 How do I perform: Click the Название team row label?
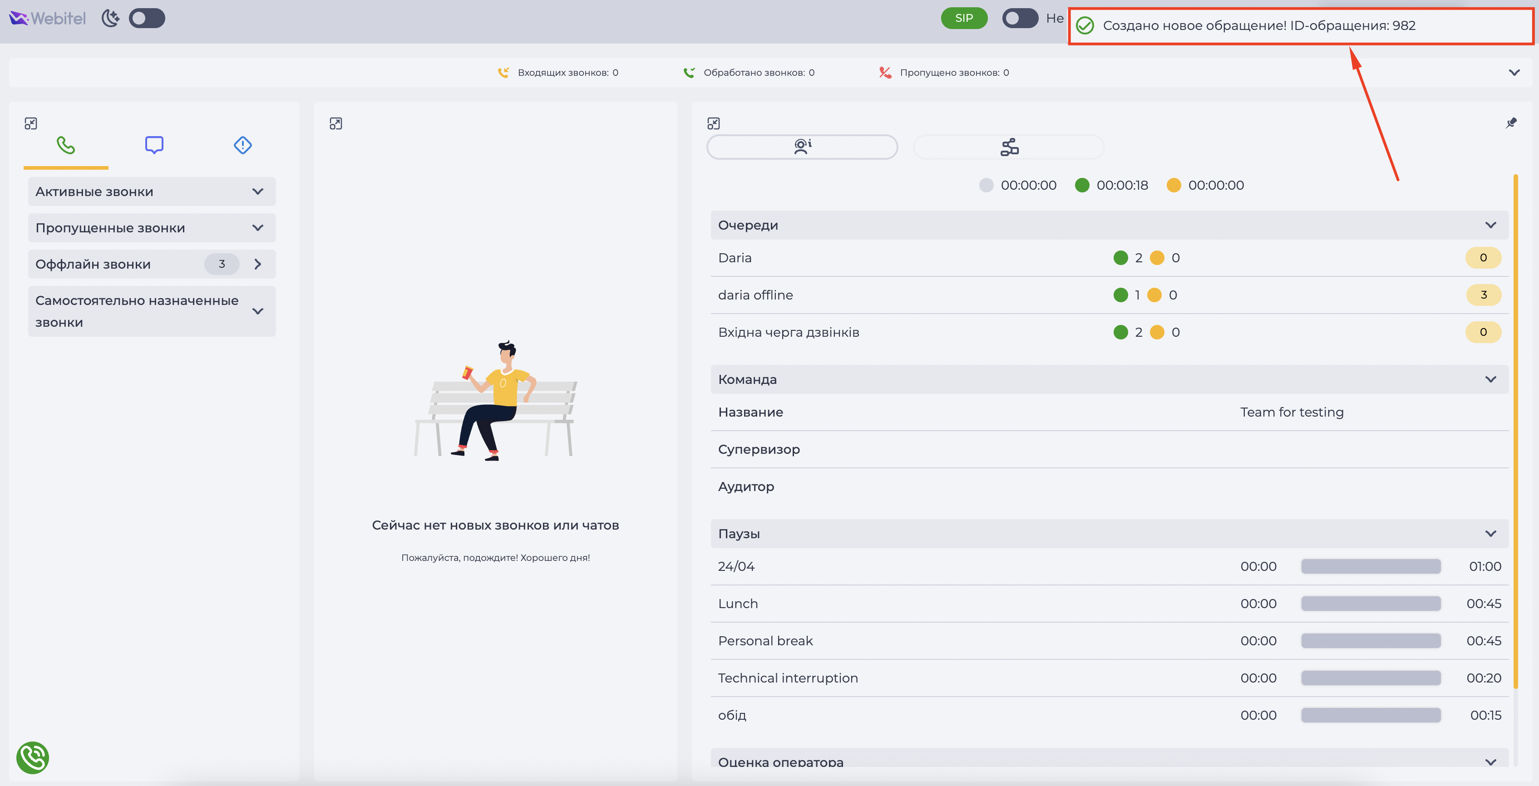(x=750, y=412)
